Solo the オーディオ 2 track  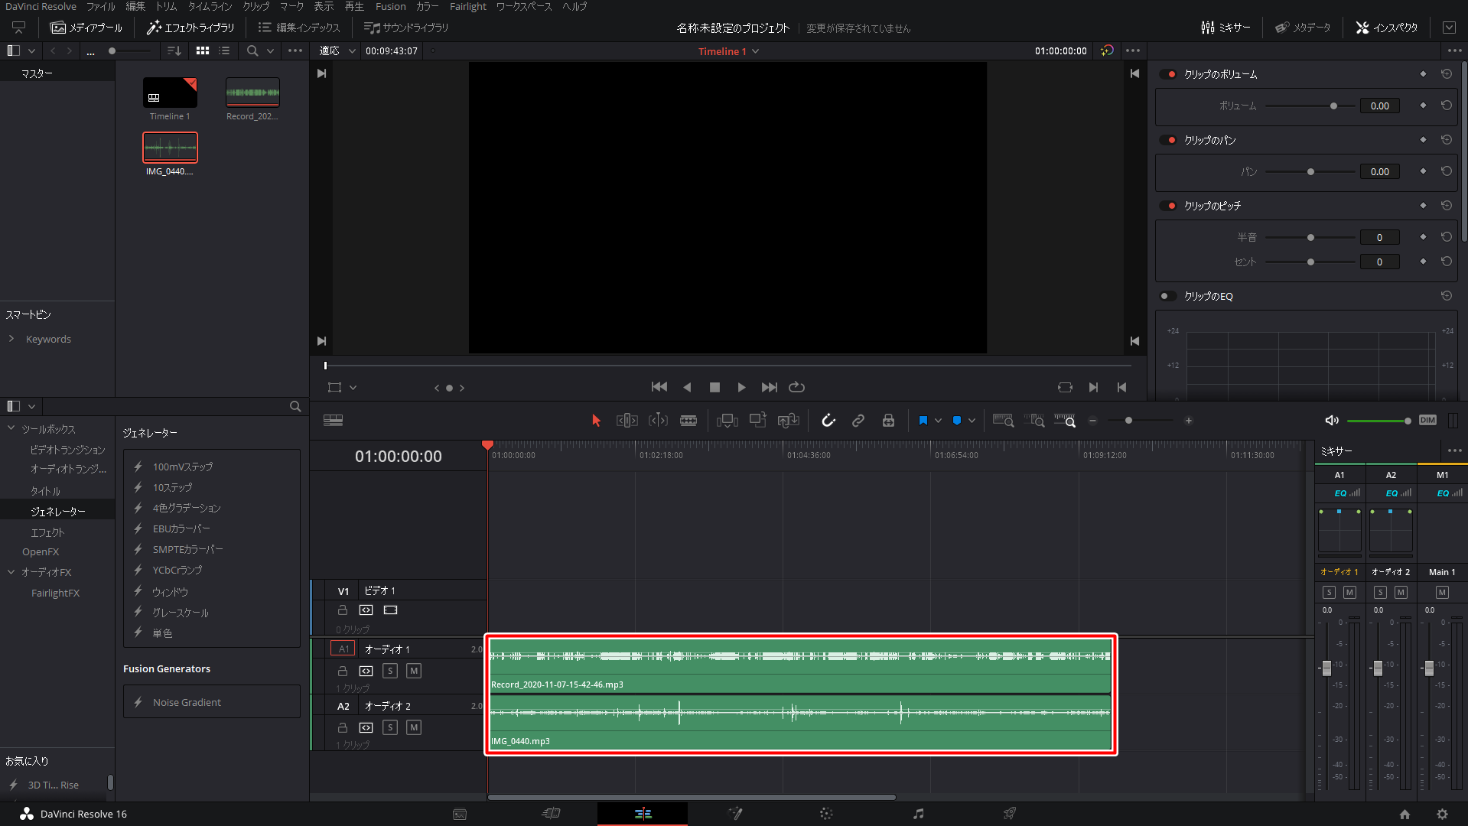(x=390, y=727)
